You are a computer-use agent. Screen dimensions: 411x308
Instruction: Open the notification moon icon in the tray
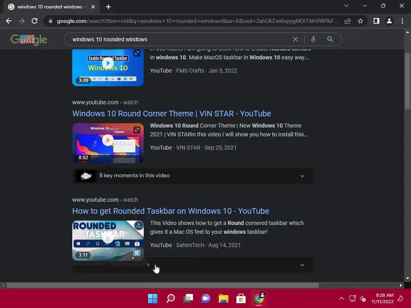pos(401,298)
